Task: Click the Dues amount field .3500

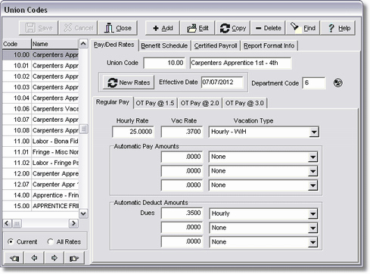Action: tap(182, 213)
